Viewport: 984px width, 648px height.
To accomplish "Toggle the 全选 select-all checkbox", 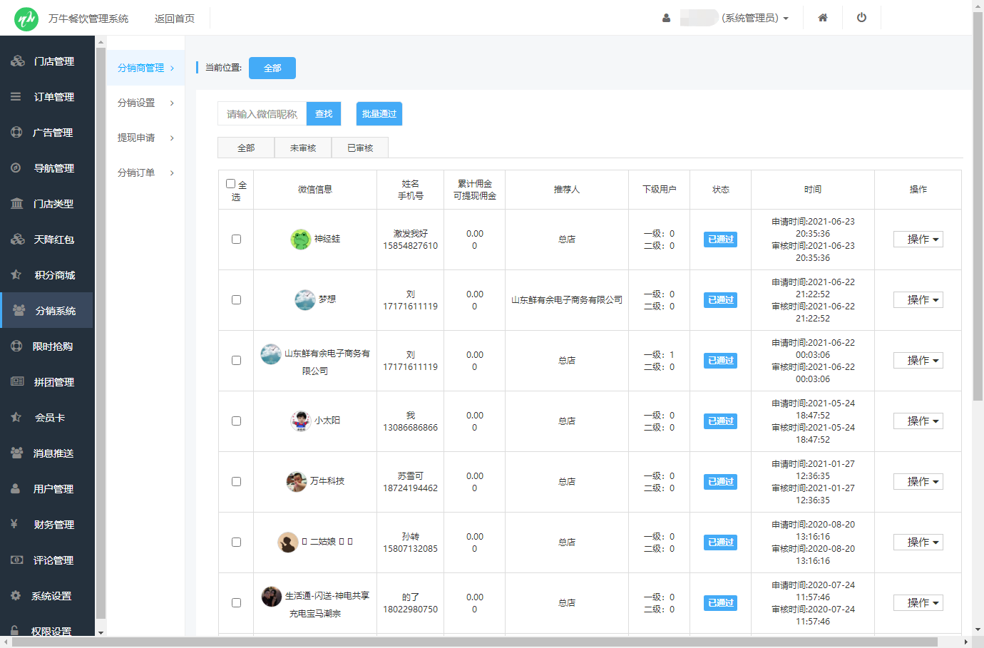I will 230,184.
